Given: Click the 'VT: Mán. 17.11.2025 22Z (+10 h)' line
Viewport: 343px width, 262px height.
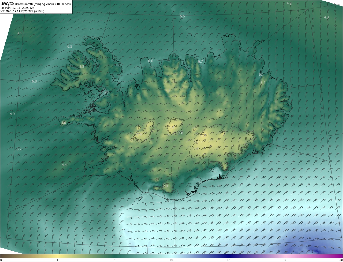Looking at the screenshot, I should (x=22, y=11).
